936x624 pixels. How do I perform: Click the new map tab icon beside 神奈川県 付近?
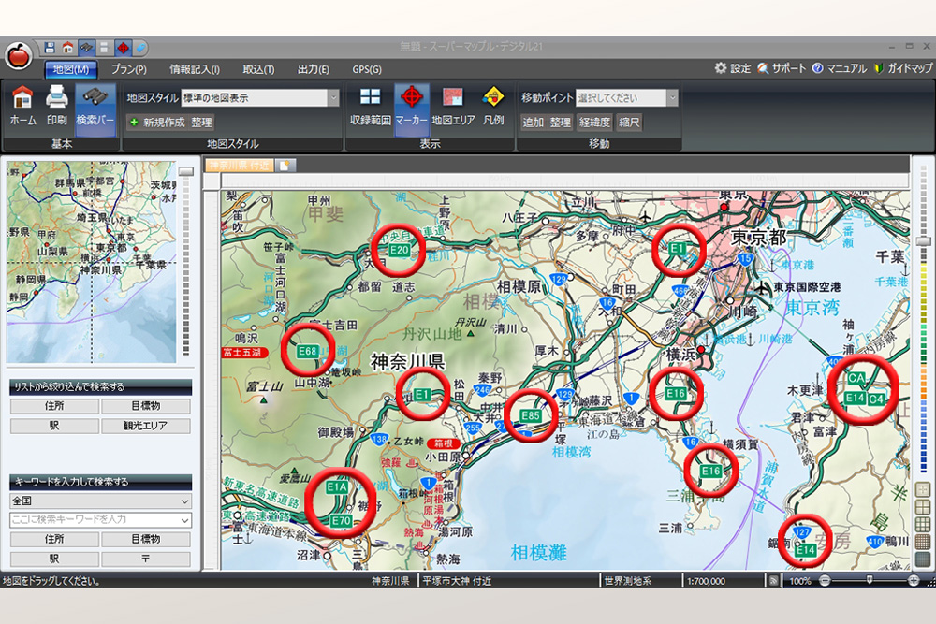(285, 166)
